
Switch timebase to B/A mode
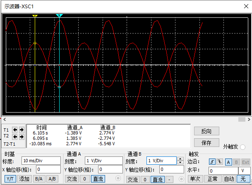38,179
